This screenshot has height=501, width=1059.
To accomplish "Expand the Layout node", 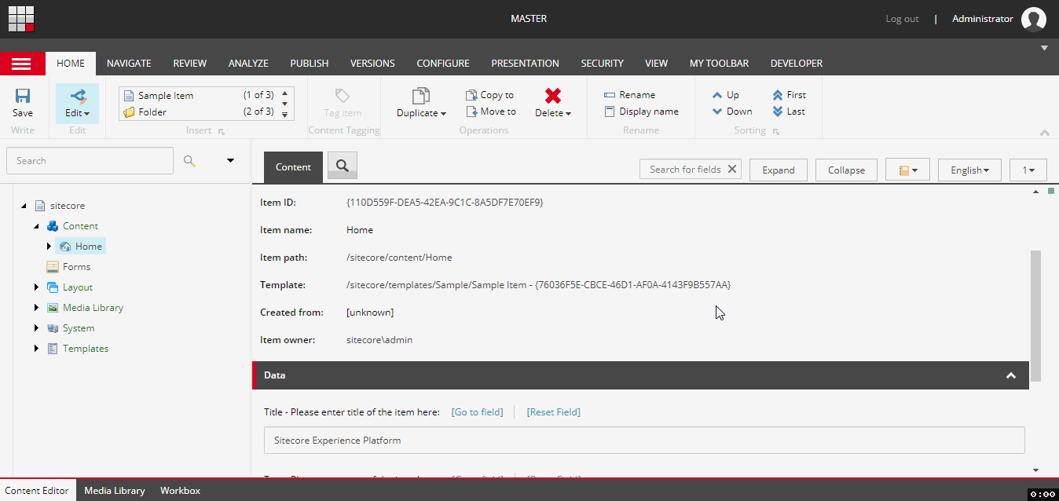I will [x=36, y=287].
